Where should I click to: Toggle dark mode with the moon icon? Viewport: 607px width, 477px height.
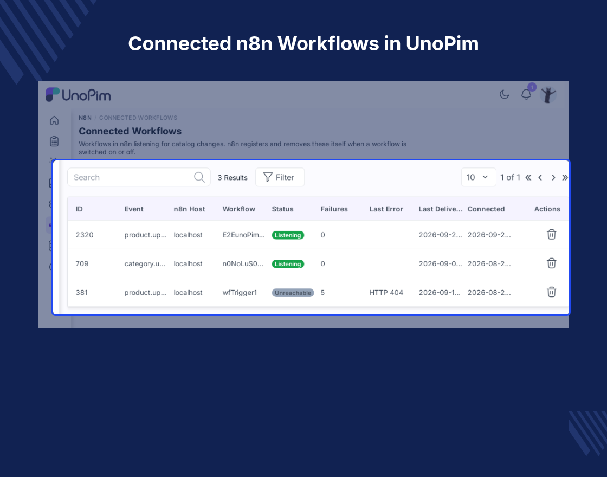pos(504,94)
